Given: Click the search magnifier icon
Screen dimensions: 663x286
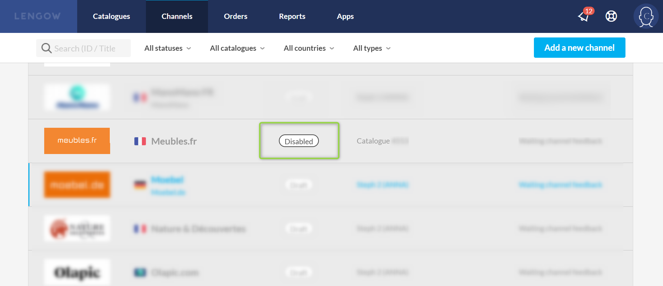Looking at the screenshot, I should [x=46, y=48].
